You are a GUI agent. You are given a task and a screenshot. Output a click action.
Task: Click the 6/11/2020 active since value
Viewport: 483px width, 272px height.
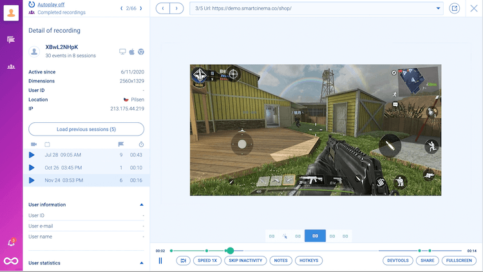click(x=133, y=72)
